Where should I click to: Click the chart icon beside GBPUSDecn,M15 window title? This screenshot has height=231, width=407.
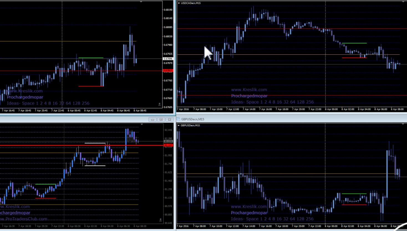[178, 119]
